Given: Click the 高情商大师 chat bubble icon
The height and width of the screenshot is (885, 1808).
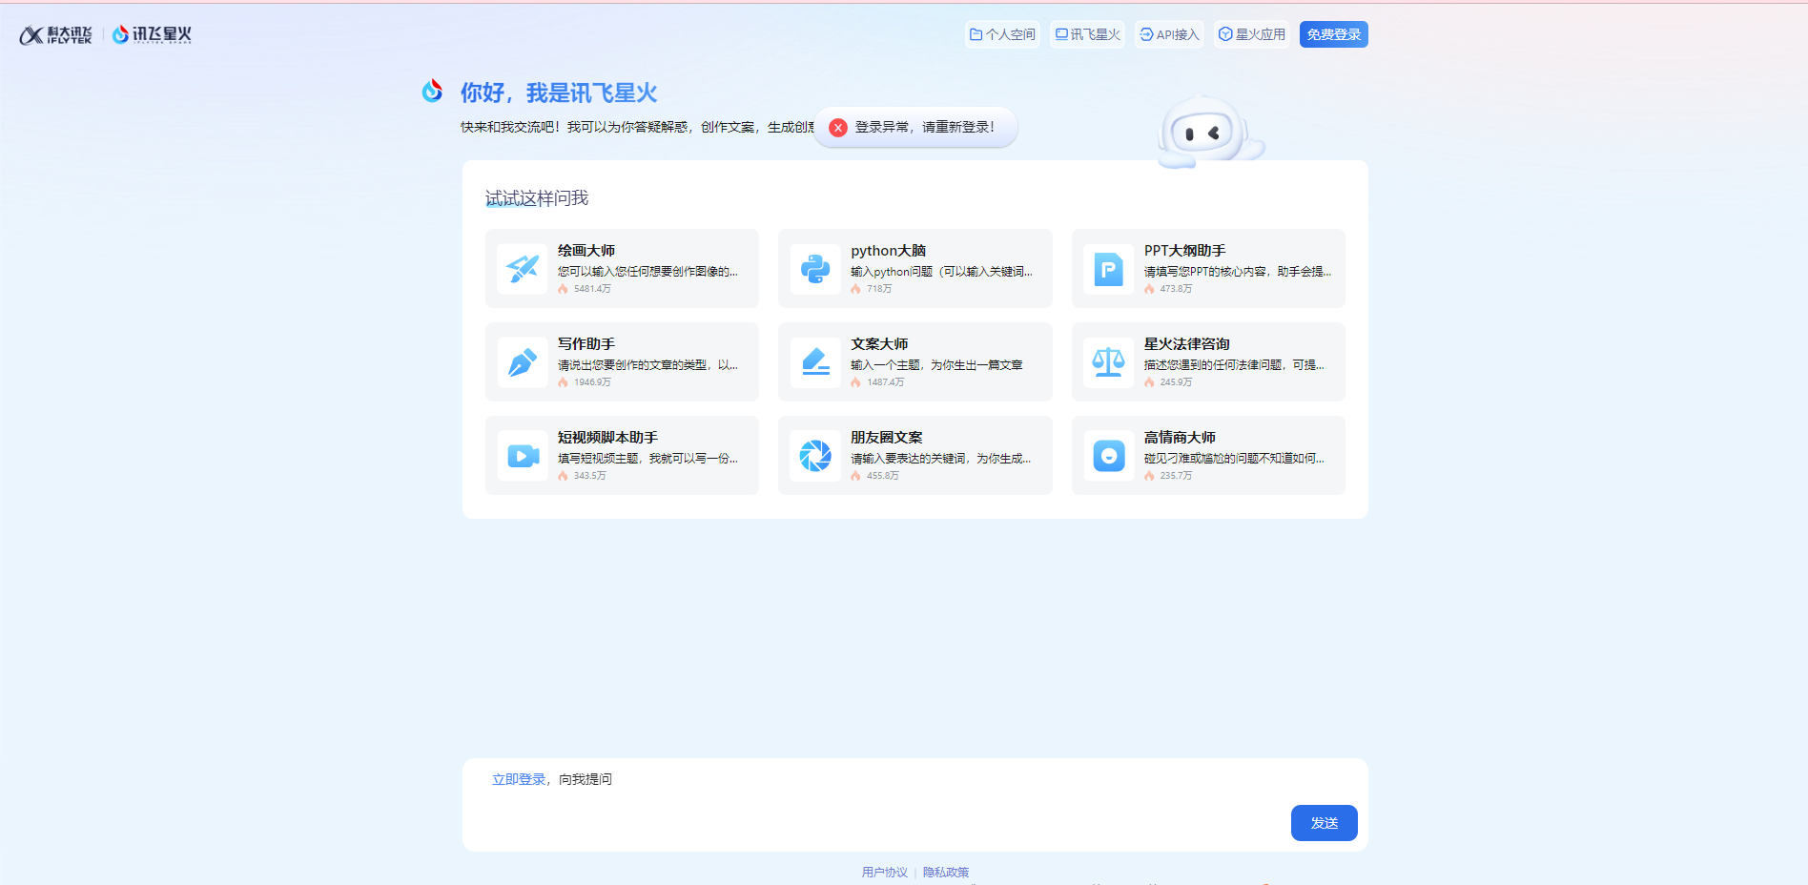Looking at the screenshot, I should [x=1108, y=456].
